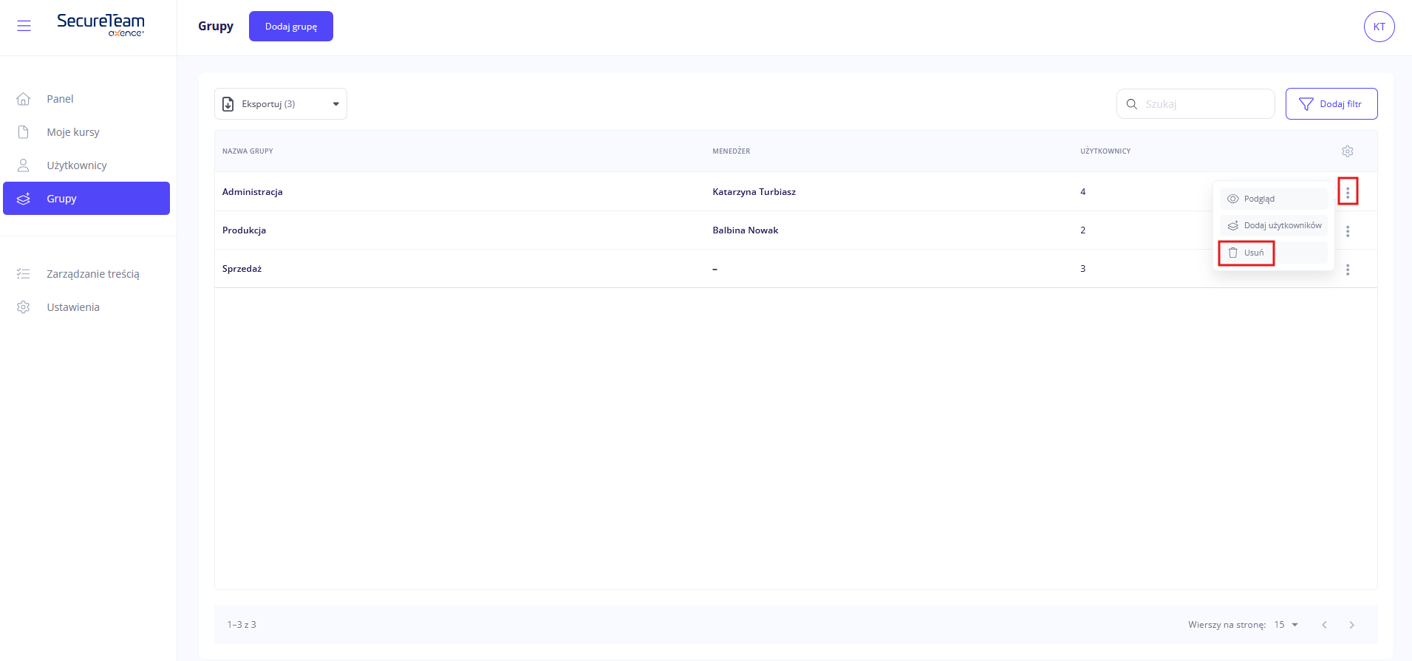Click the hamburger menu icon

[x=24, y=27]
